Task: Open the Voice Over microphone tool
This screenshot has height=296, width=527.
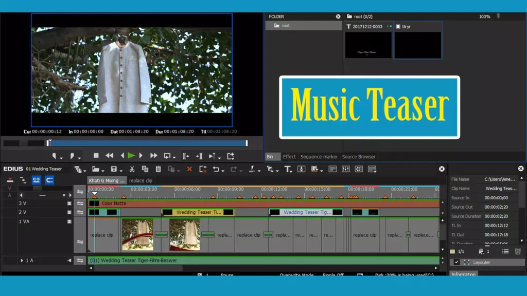Action: coord(302,169)
